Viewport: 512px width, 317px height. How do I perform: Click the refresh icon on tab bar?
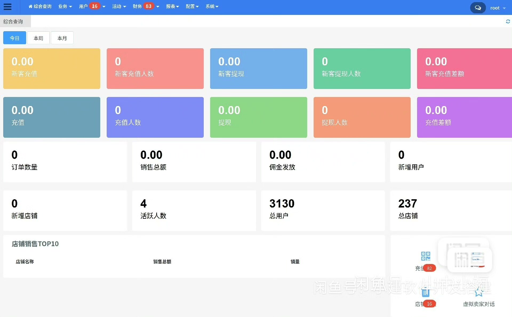click(508, 21)
